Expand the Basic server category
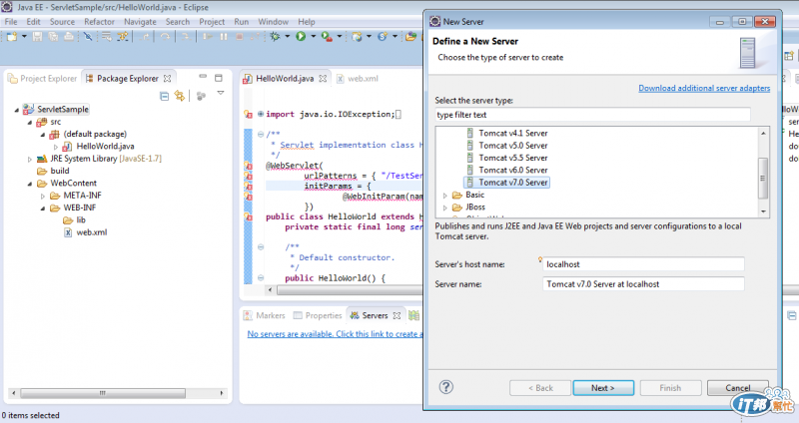The width and height of the screenshot is (799, 423). pos(444,196)
